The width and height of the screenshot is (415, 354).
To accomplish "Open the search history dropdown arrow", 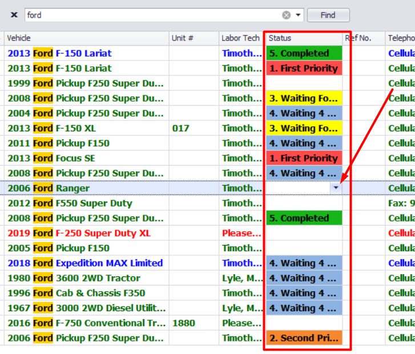I will pos(298,15).
